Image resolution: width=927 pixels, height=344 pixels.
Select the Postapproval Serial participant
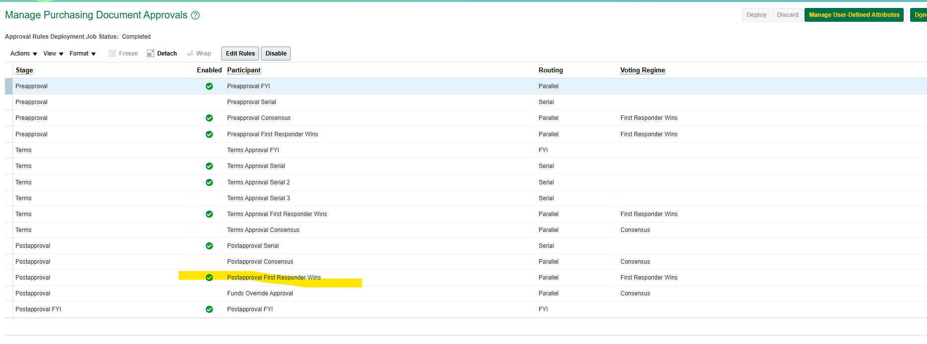click(253, 246)
